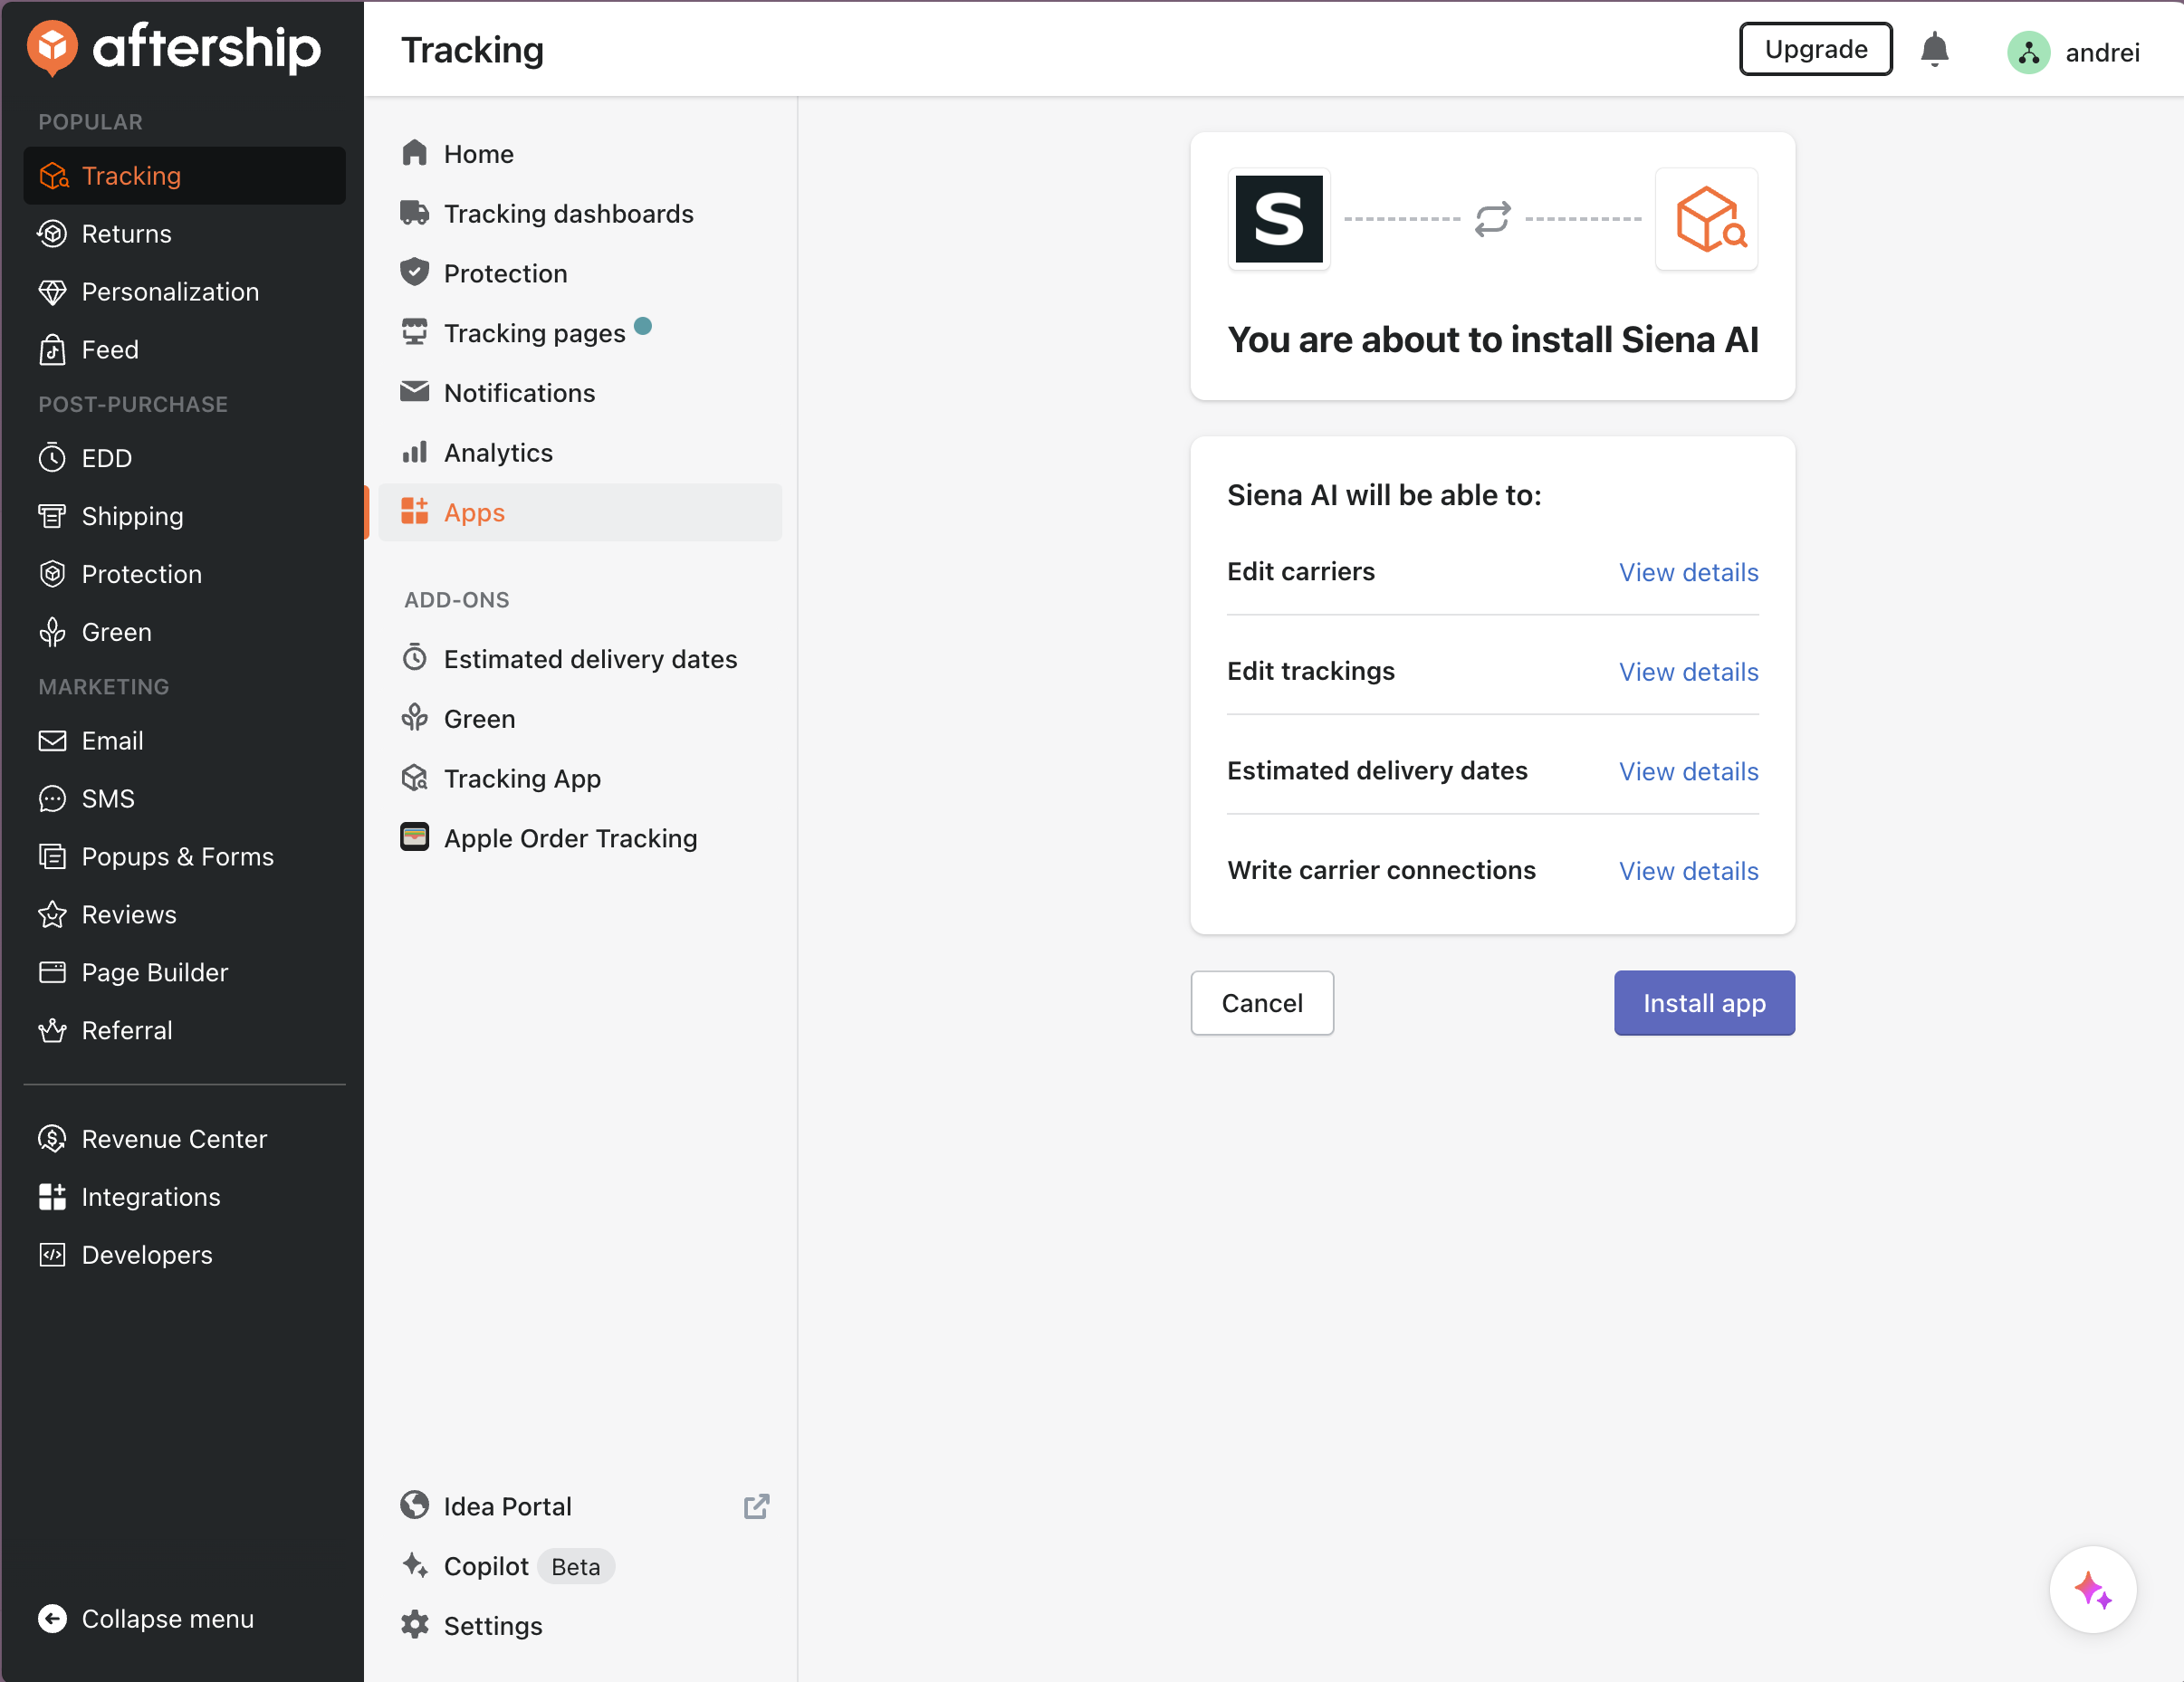Click the Apple Order Tracking wallet icon
This screenshot has height=1682, width=2184.
pyautogui.click(x=414, y=837)
